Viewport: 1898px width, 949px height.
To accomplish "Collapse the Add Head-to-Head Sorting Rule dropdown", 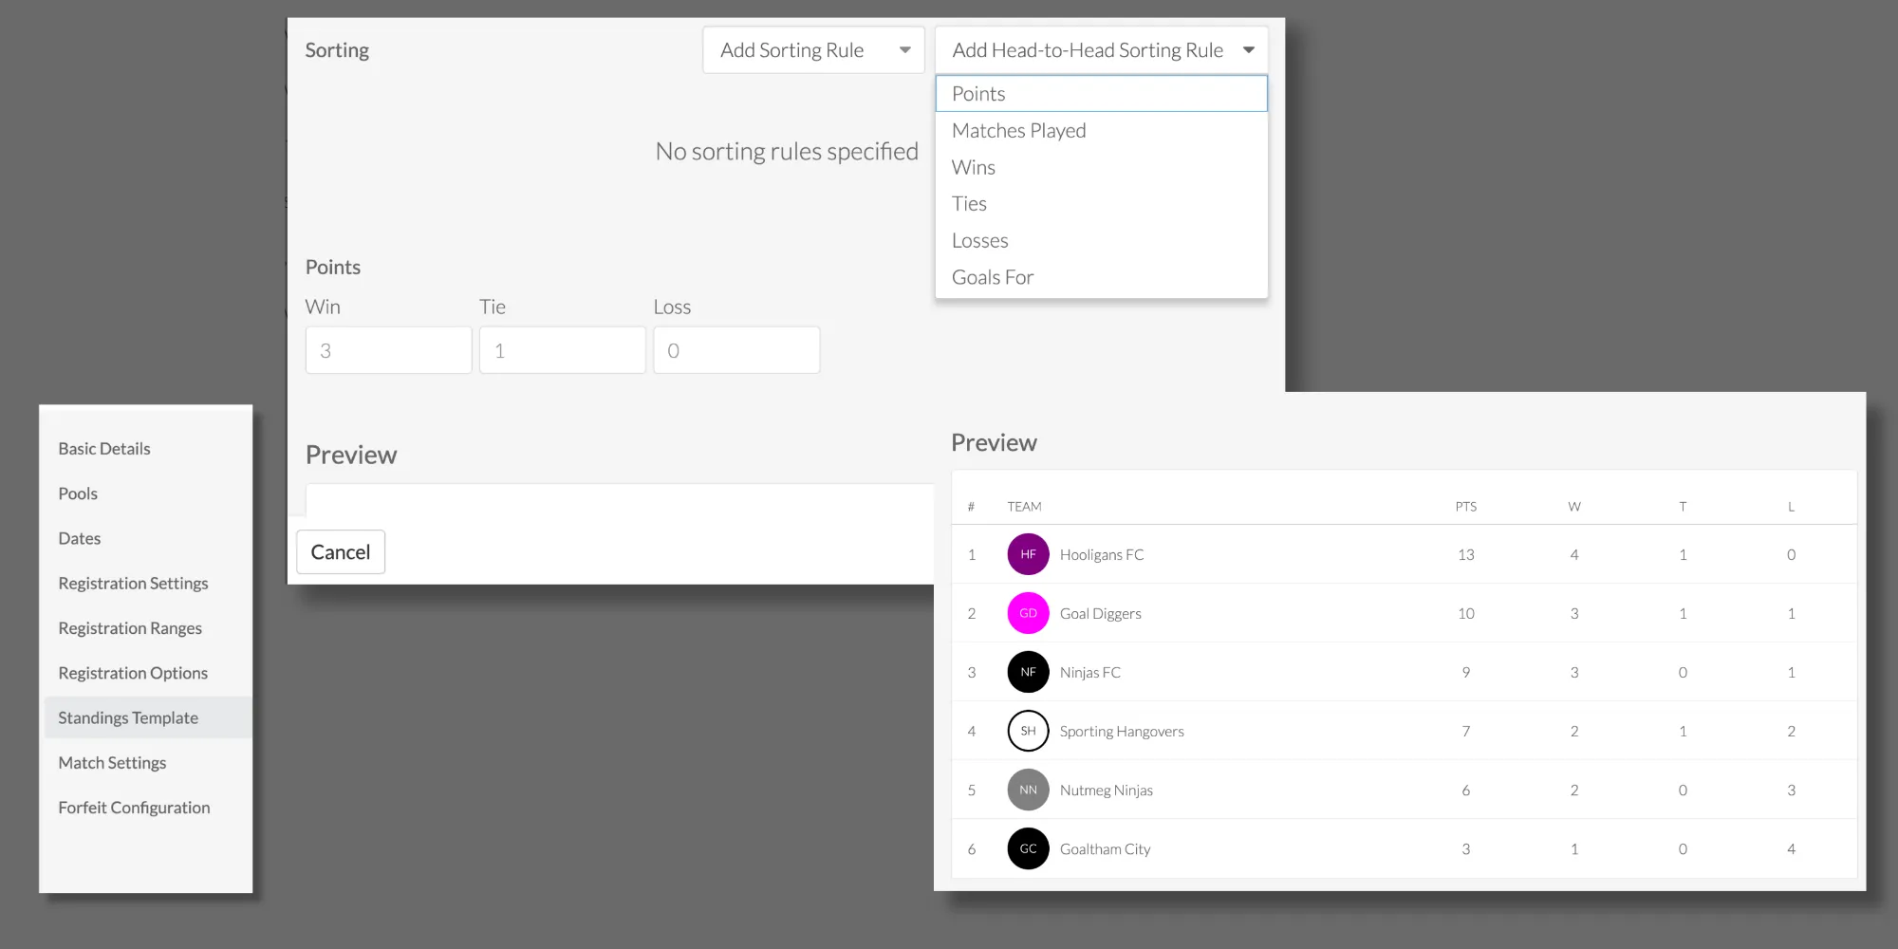I will pyautogui.click(x=1101, y=50).
